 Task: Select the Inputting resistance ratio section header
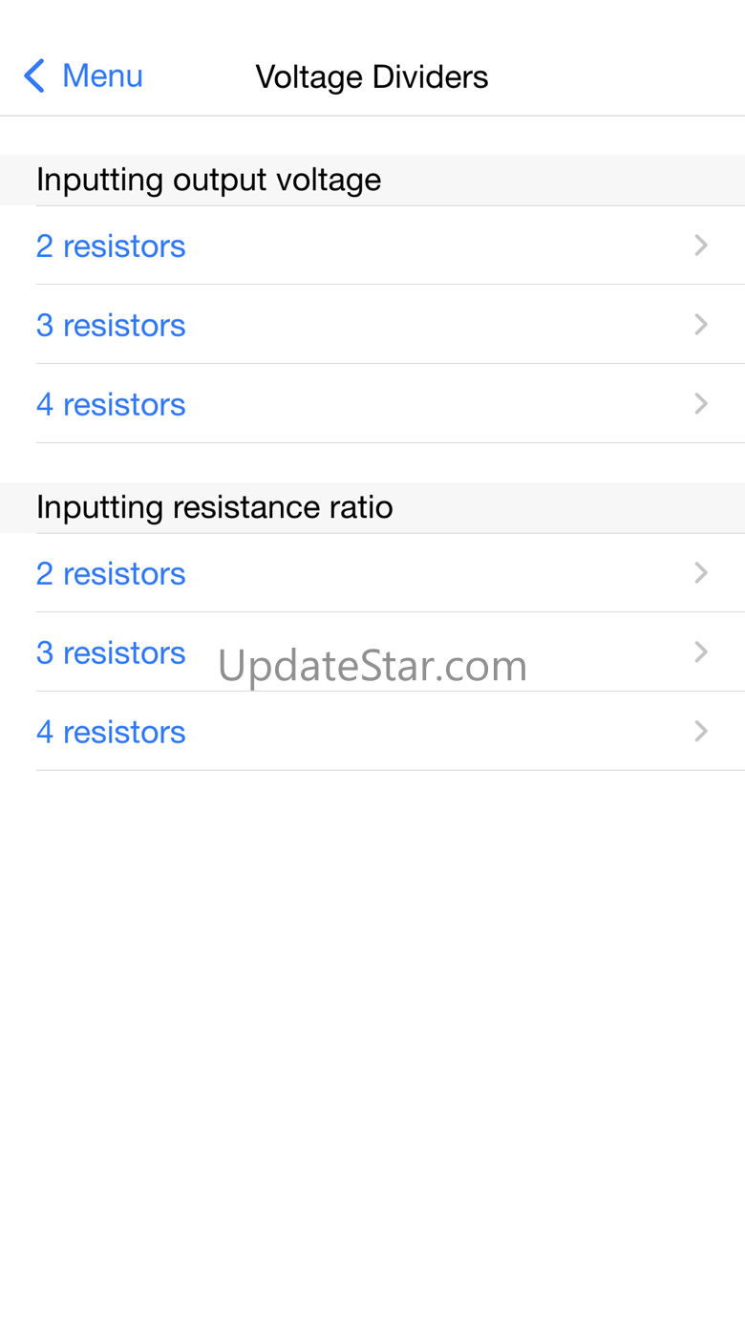pyautogui.click(x=214, y=507)
